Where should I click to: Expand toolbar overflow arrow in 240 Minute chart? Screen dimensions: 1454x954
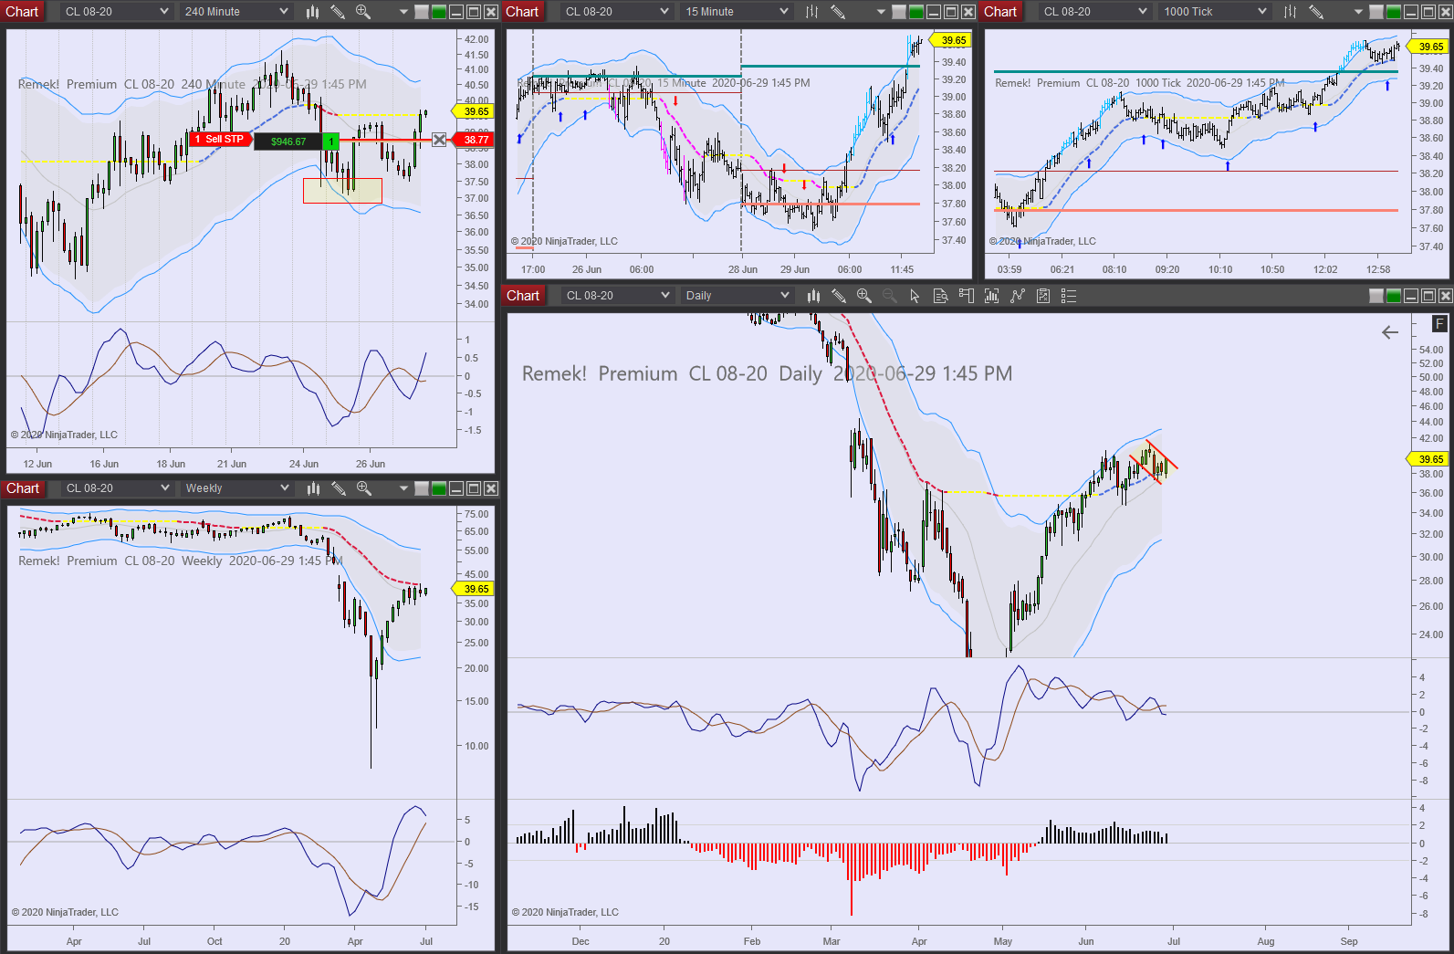point(403,13)
